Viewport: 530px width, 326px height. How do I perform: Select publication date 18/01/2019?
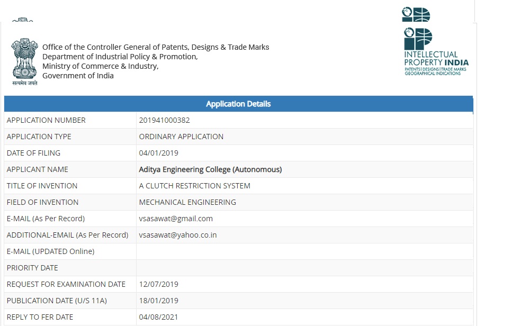coord(158,301)
